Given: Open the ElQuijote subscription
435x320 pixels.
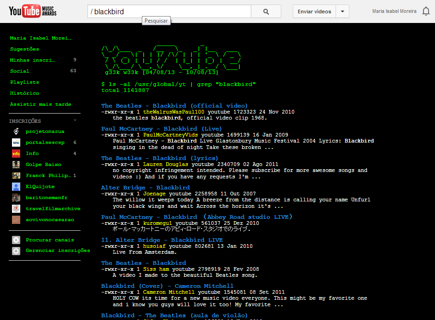Looking at the screenshot, I should tap(40, 187).
